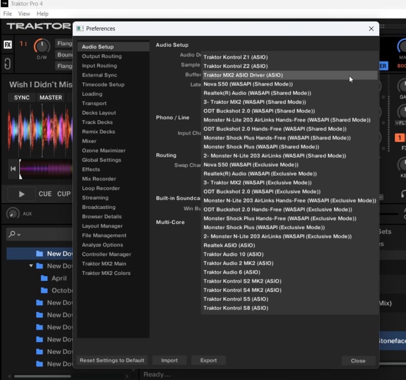Collapse the expanded New Do folder arrow

(x=31, y=266)
